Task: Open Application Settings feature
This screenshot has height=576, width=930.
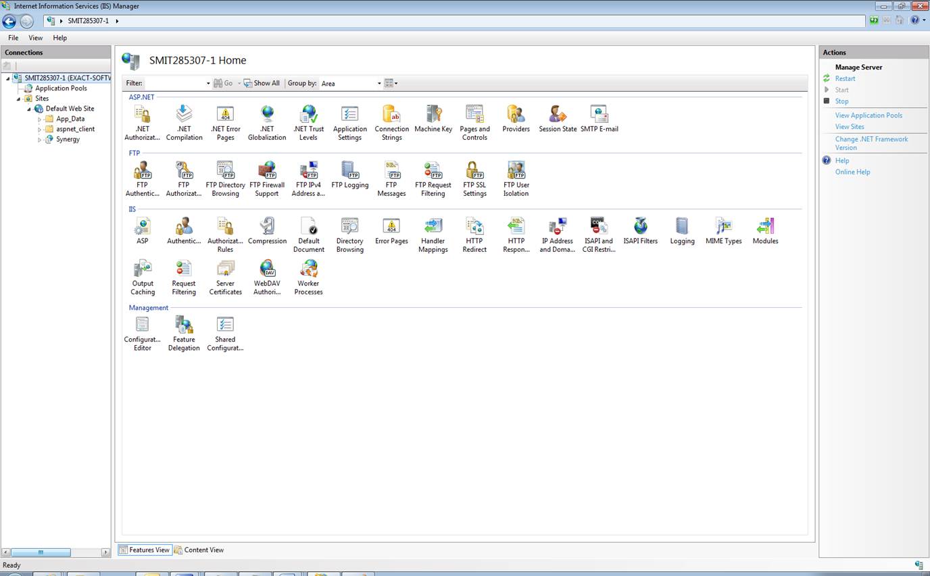Action: (x=350, y=123)
